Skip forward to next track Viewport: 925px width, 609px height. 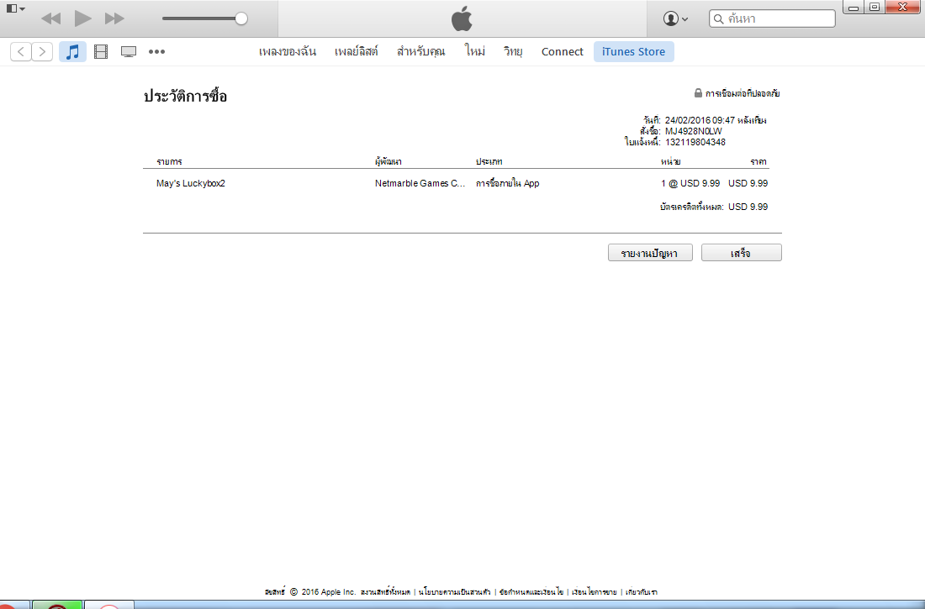pyautogui.click(x=114, y=18)
